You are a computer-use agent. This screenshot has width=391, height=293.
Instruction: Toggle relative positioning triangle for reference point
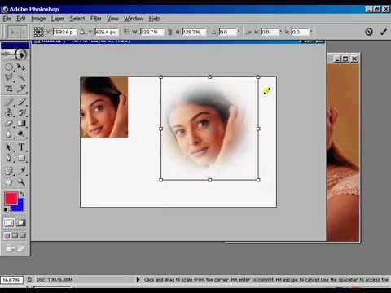tap(82, 32)
